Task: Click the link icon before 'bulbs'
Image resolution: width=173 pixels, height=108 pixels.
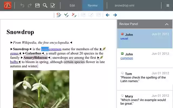Action: click(101, 57)
